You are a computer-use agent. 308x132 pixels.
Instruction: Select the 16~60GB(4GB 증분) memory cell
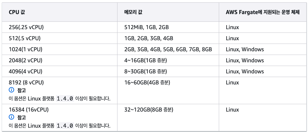(x=168, y=90)
